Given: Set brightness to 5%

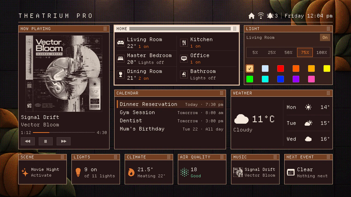Looking at the screenshot, I should click(x=255, y=53).
